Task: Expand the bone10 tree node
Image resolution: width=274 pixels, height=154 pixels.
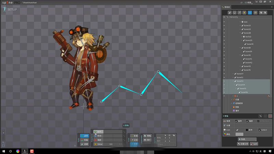Action: click(240, 25)
